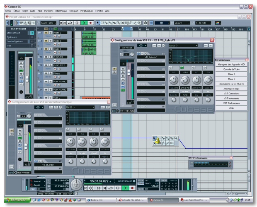
Task: Pick the scissors split tool in the floating toolbox
Action: click(163, 138)
